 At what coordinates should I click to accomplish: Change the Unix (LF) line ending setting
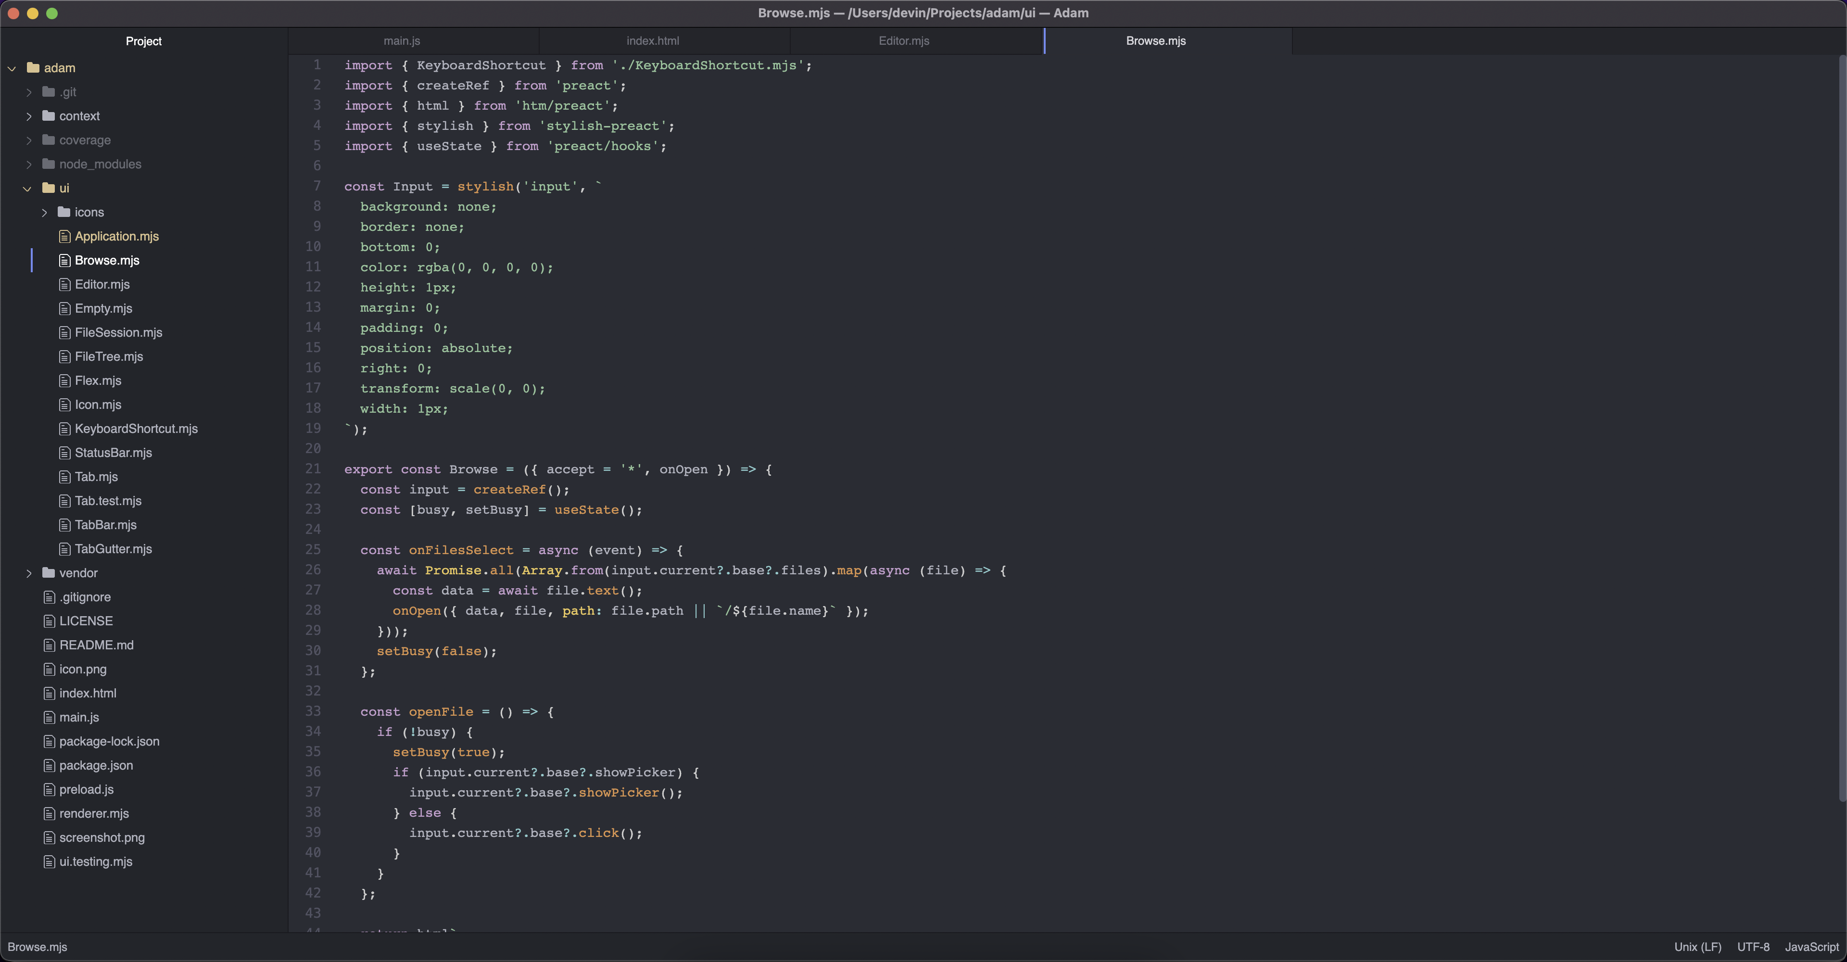click(x=1697, y=947)
